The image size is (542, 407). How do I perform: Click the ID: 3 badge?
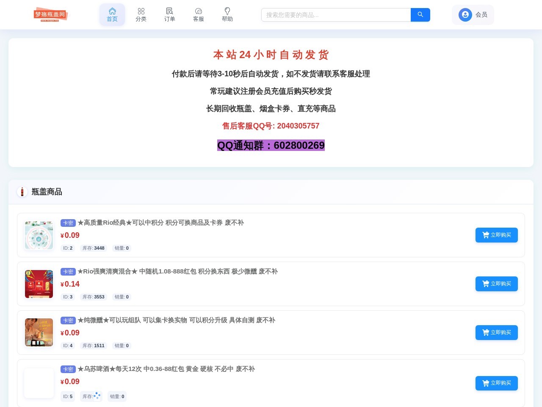click(68, 297)
